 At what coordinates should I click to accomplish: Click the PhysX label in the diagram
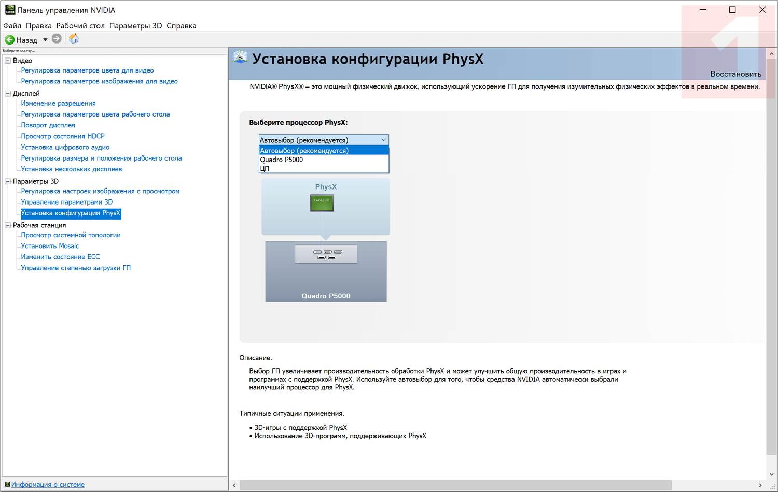click(326, 187)
